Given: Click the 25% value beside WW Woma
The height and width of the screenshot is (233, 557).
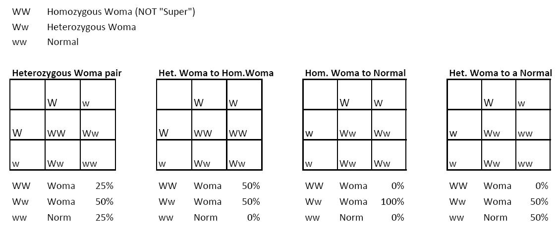Looking at the screenshot, I should pyautogui.click(x=105, y=186).
